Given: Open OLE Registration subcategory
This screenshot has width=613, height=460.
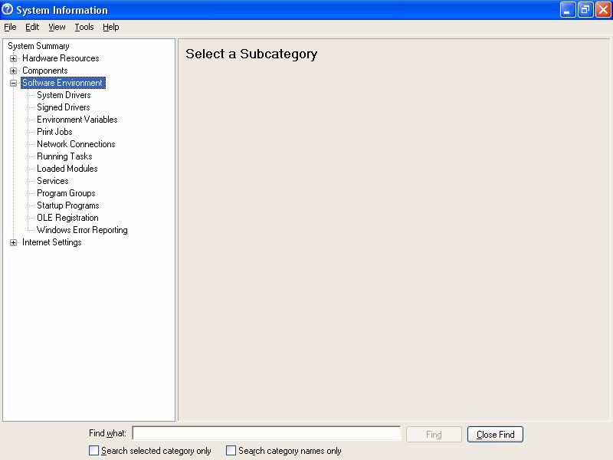Looking at the screenshot, I should coord(67,218).
